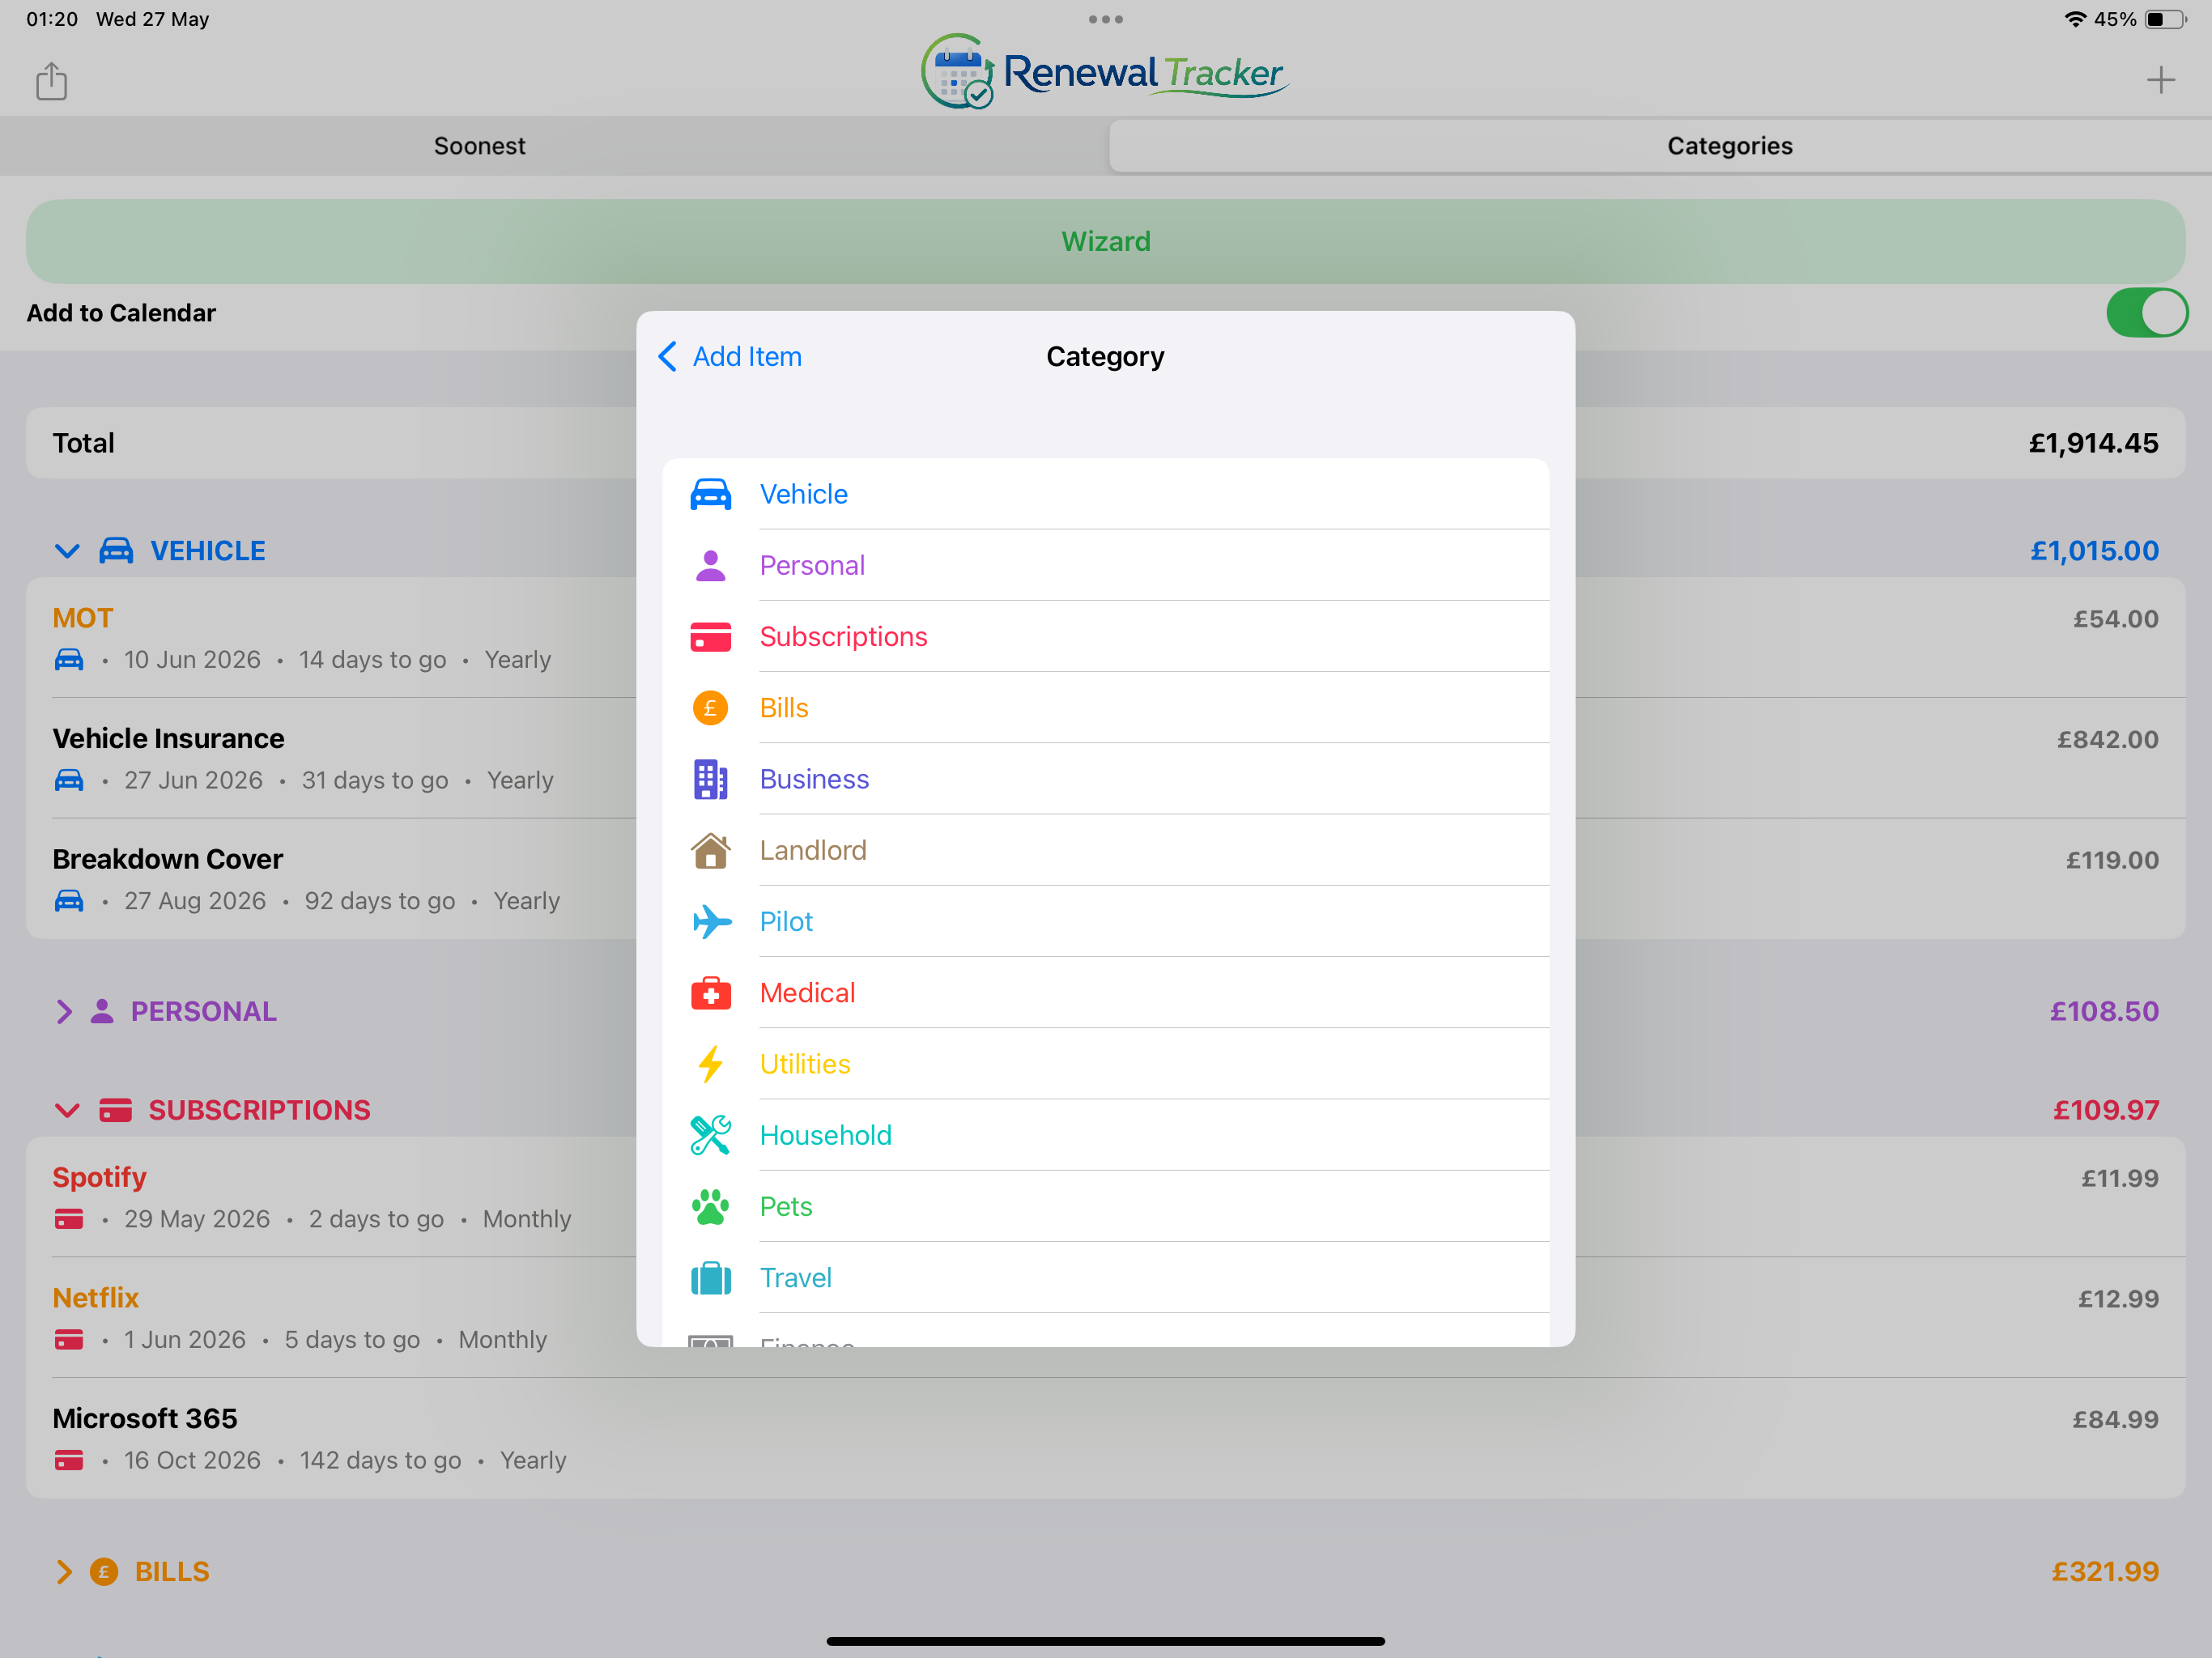Choose Landlord in the category list
The image size is (2212, 1658).
point(1105,850)
